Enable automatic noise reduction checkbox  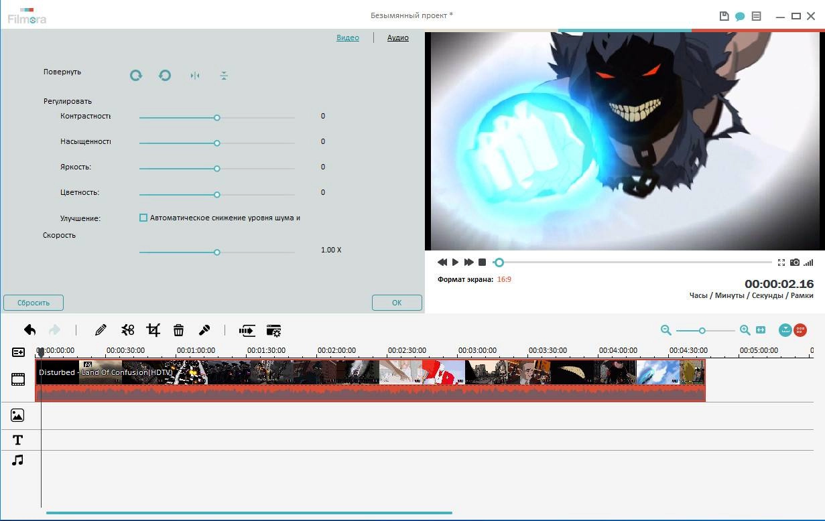pyautogui.click(x=143, y=218)
